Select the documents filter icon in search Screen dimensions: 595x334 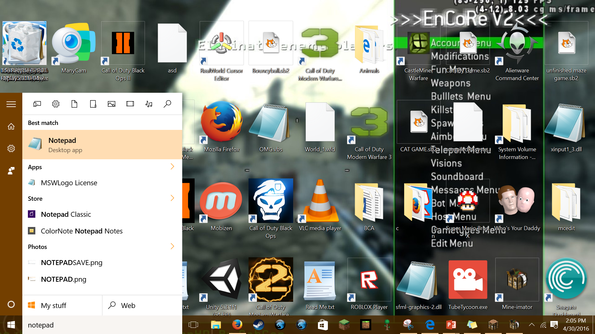[74, 104]
